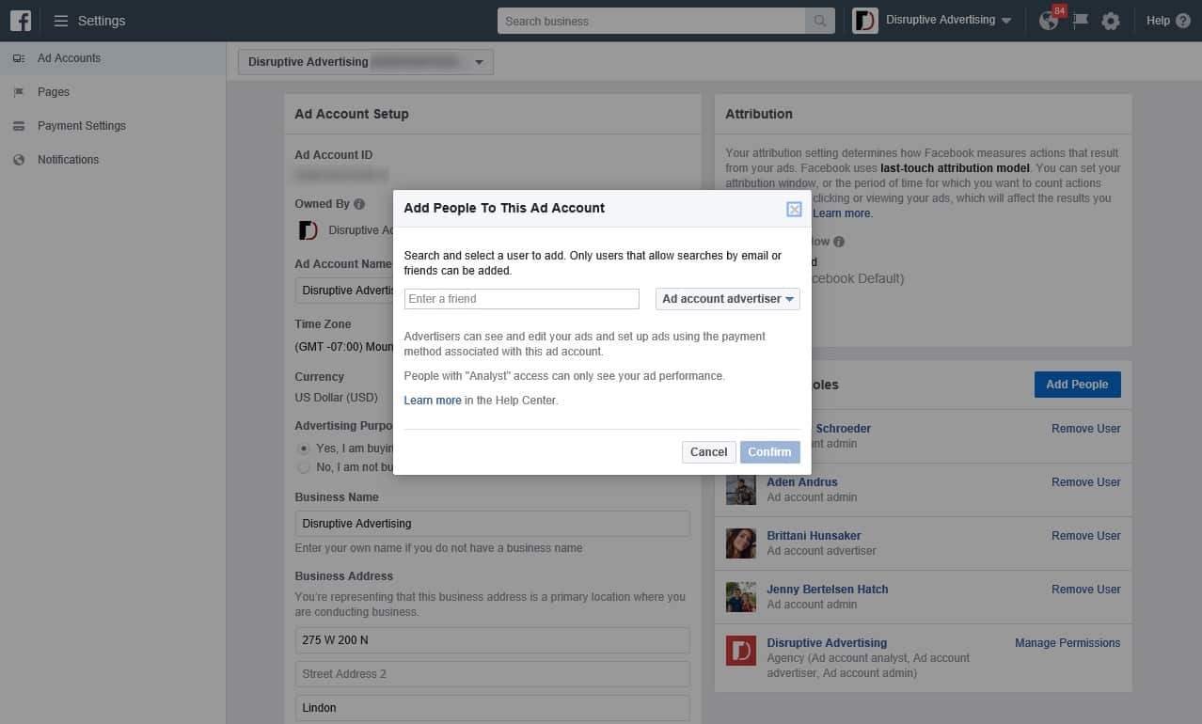
Task: Open Disruptive Advertising agency name link
Action: pyautogui.click(x=827, y=643)
